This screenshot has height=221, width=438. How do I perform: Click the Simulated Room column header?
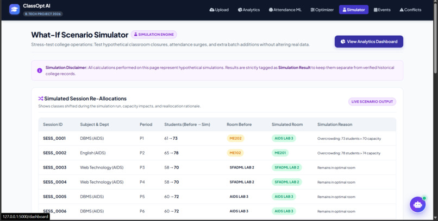point(287,125)
